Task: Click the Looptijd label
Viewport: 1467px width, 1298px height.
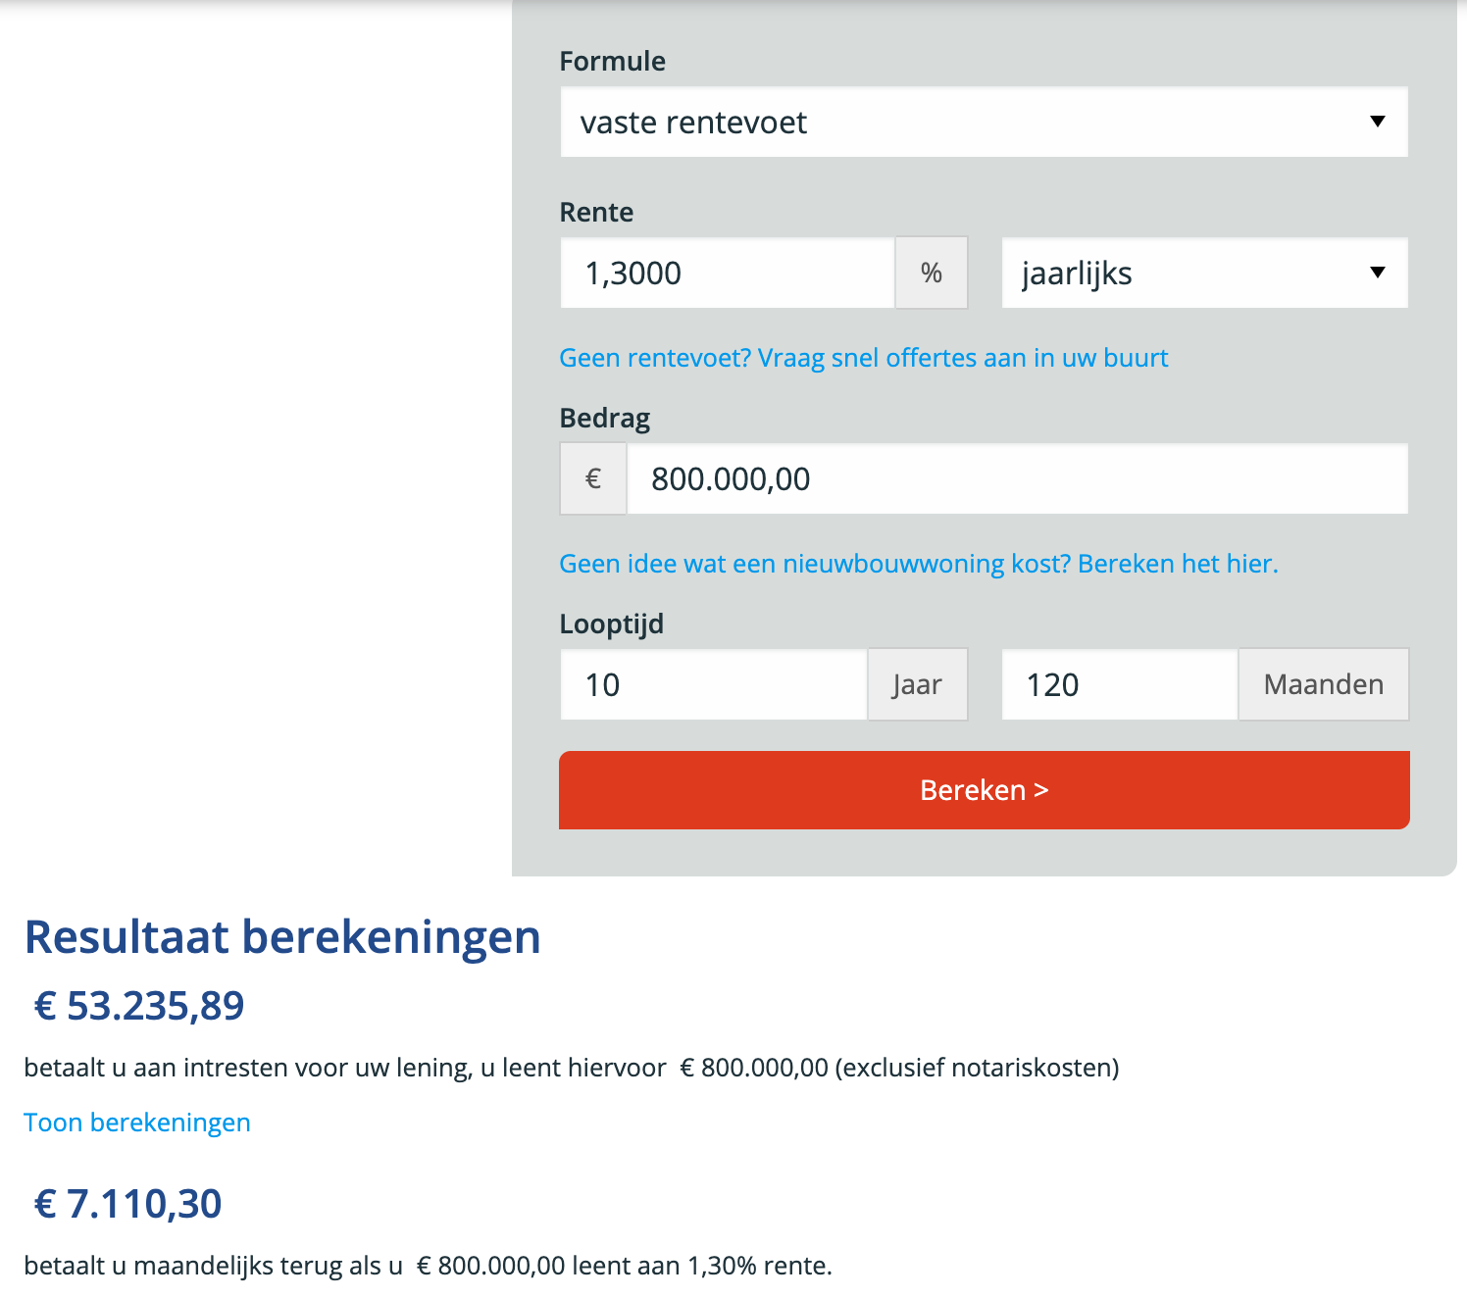Action: (611, 624)
